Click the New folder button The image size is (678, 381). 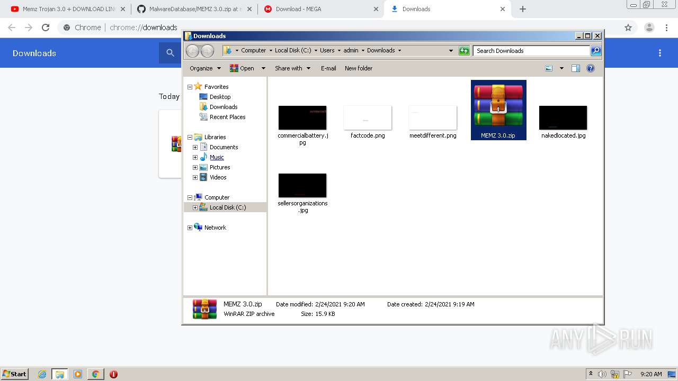(x=359, y=68)
